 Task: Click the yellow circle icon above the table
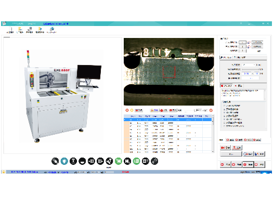132,110
